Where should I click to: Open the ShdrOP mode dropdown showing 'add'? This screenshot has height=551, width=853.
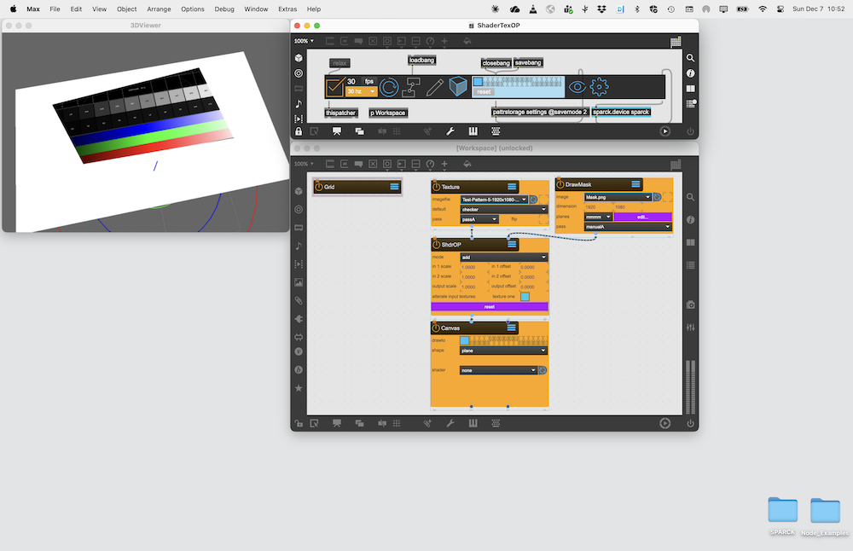[503, 257]
